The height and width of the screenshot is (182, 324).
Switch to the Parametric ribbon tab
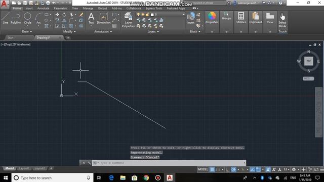coord(60,8)
